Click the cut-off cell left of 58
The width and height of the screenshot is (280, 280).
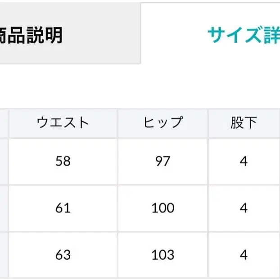3,161
